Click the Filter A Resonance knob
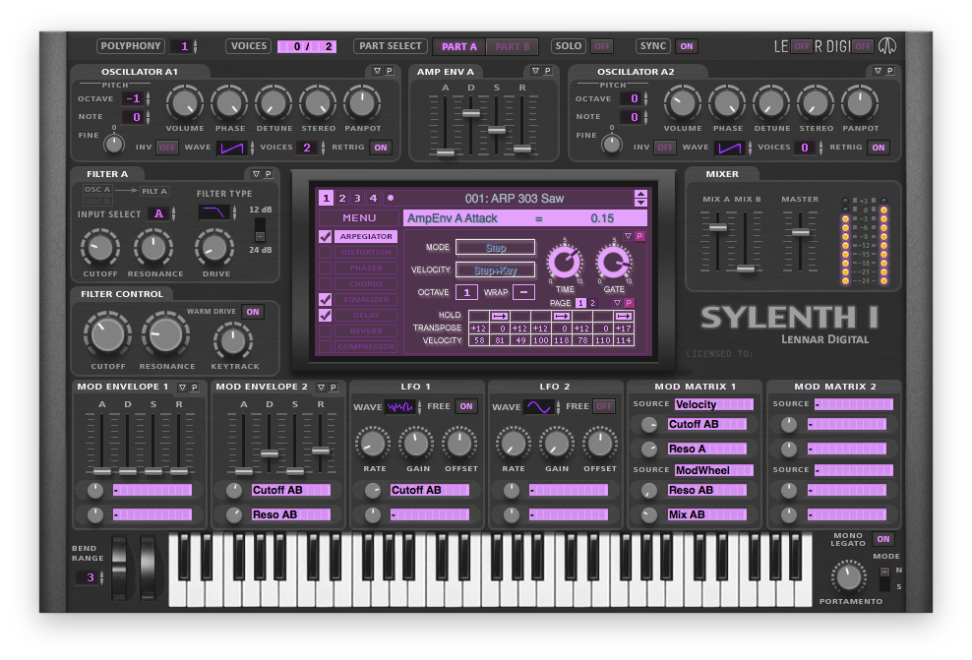 pos(153,248)
